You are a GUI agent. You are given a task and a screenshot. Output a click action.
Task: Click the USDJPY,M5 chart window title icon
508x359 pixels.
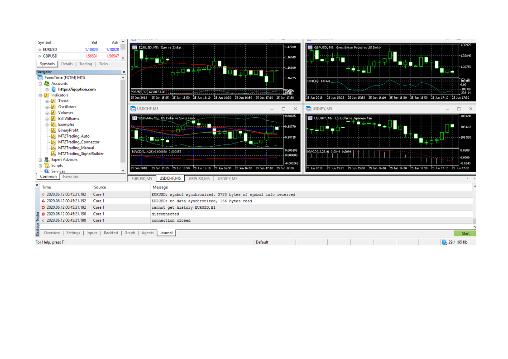point(309,109)
